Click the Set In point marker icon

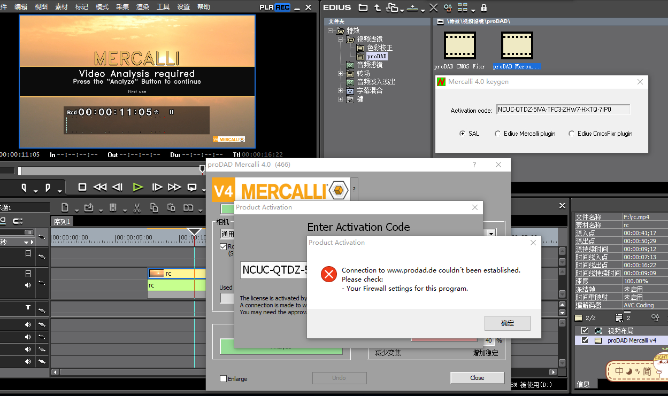pos(25,188)
